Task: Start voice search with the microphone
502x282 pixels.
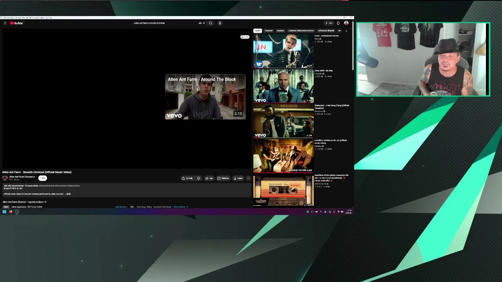Action: (220, 23)
